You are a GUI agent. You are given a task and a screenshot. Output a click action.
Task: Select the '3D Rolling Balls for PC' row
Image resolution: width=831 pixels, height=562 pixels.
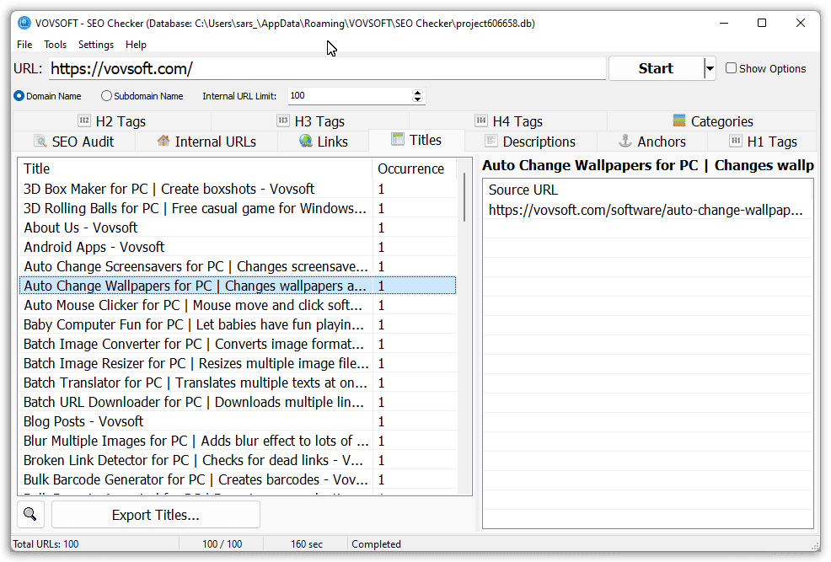238,209
